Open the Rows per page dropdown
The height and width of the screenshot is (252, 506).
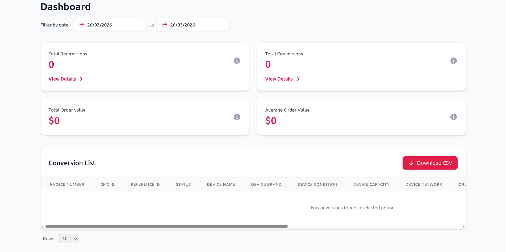pos(68,238)
